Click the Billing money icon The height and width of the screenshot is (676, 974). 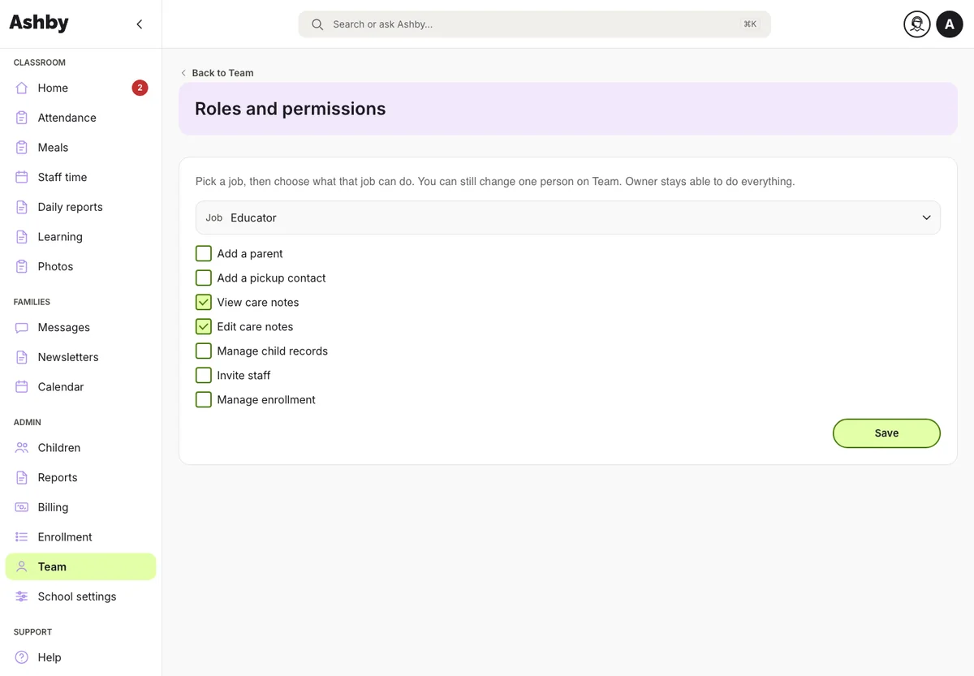click(x=22, y=507)
